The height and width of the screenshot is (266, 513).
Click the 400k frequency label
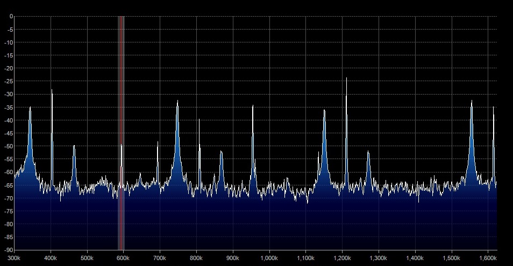click(51, 258)
